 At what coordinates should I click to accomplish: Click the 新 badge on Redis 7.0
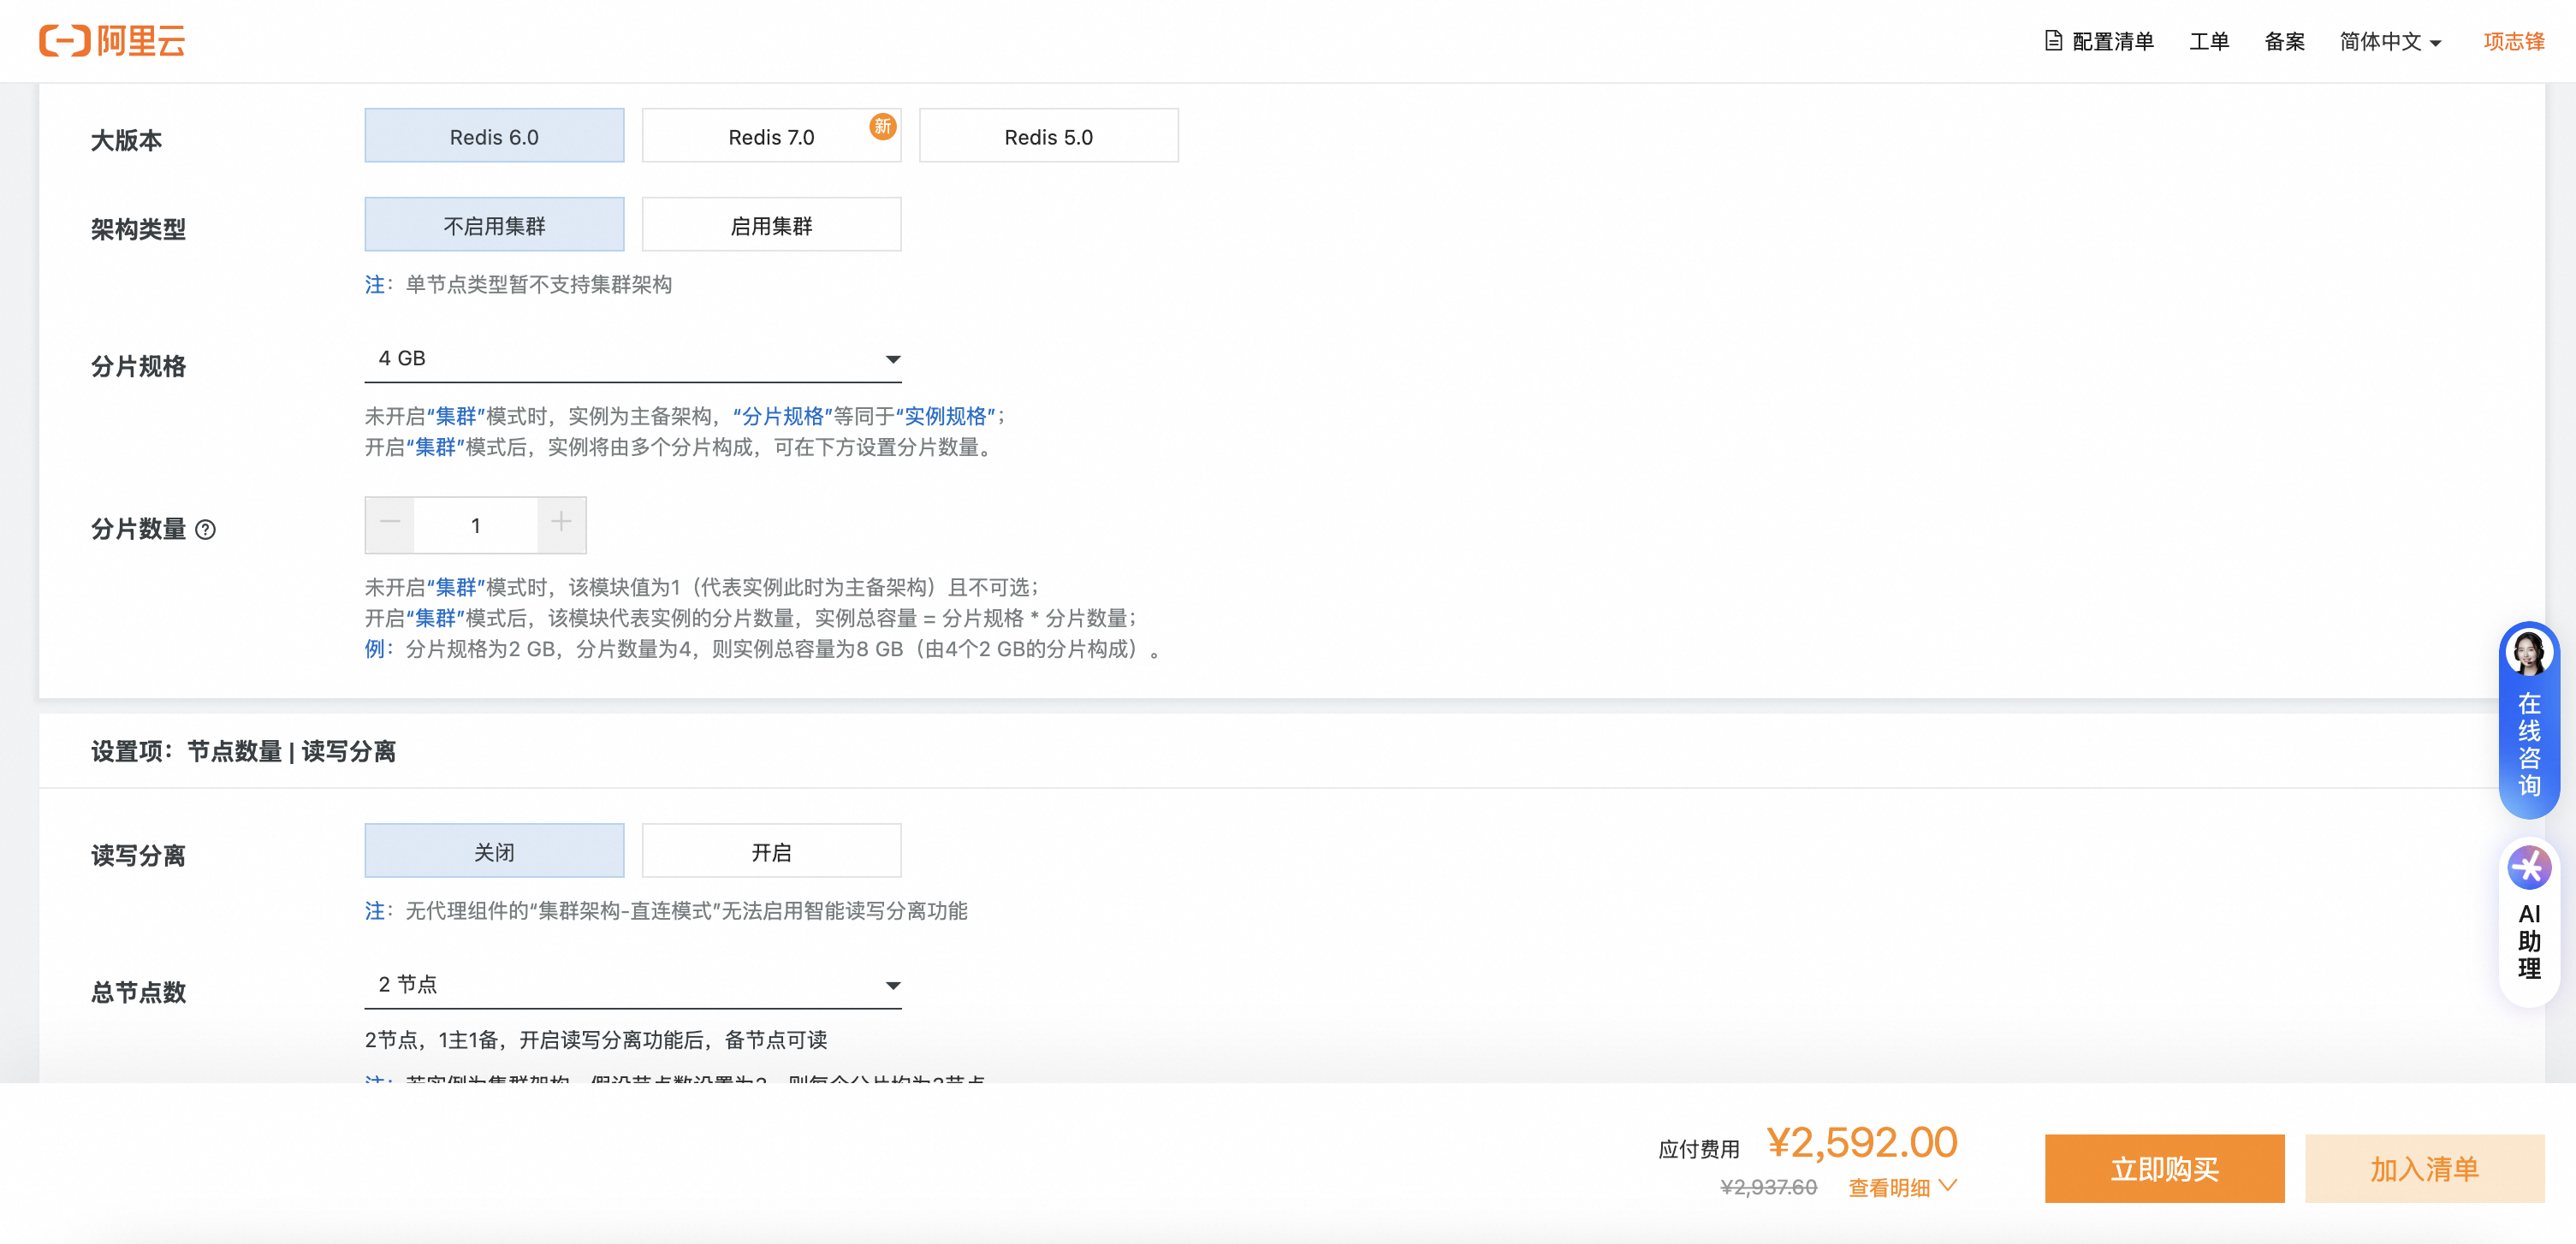882,127
